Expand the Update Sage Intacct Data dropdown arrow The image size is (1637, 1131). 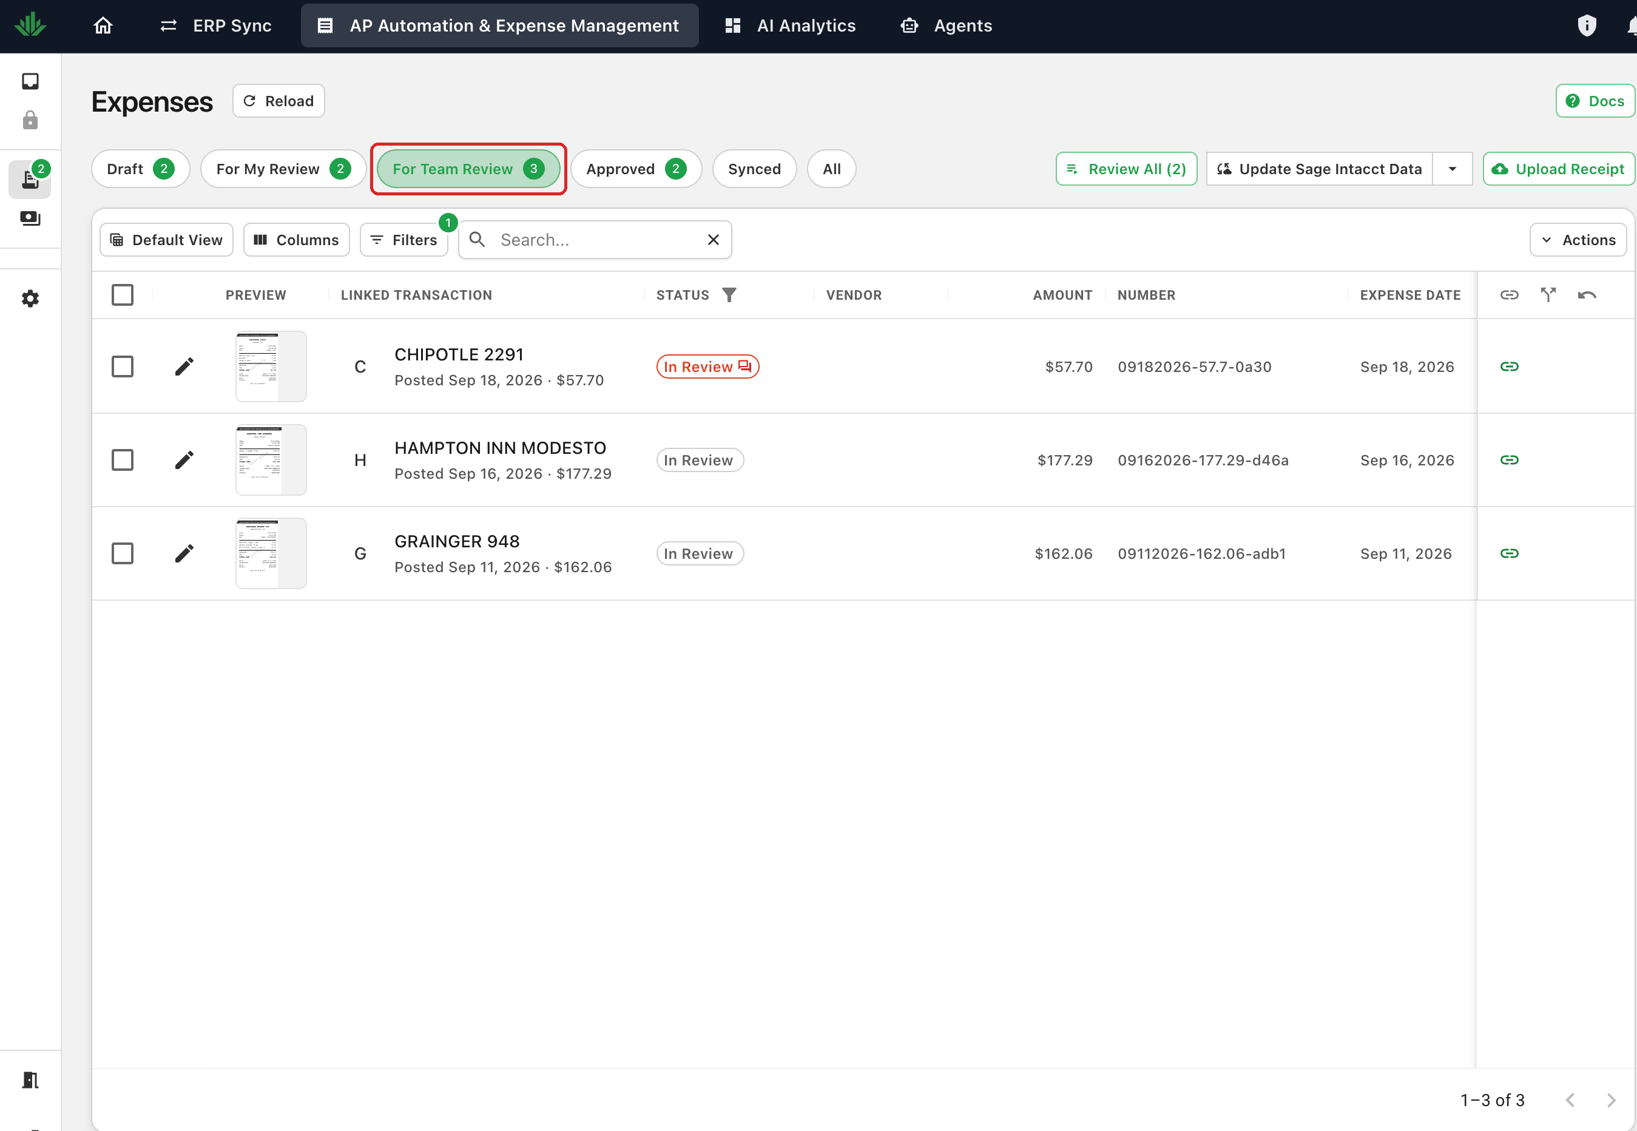(x=1452, y=169)
